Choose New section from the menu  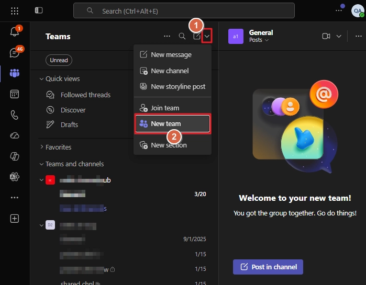172,145
